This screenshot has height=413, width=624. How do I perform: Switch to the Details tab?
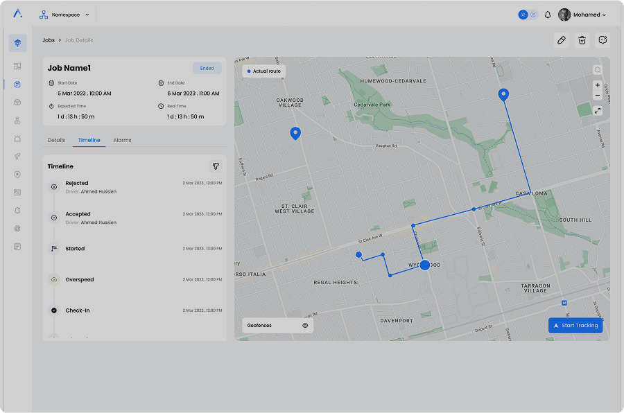pyautogui.click(x=56, y=140)
